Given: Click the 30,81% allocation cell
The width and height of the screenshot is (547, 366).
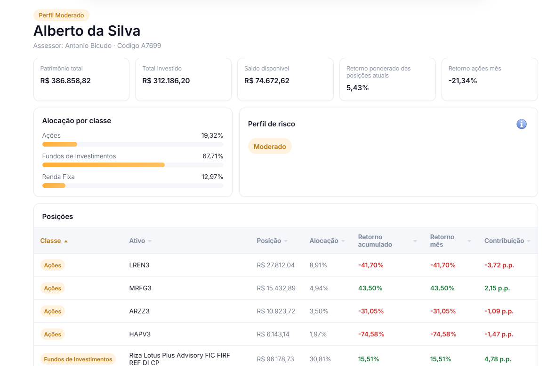Looking at the screenshot, I should point(320,359).
